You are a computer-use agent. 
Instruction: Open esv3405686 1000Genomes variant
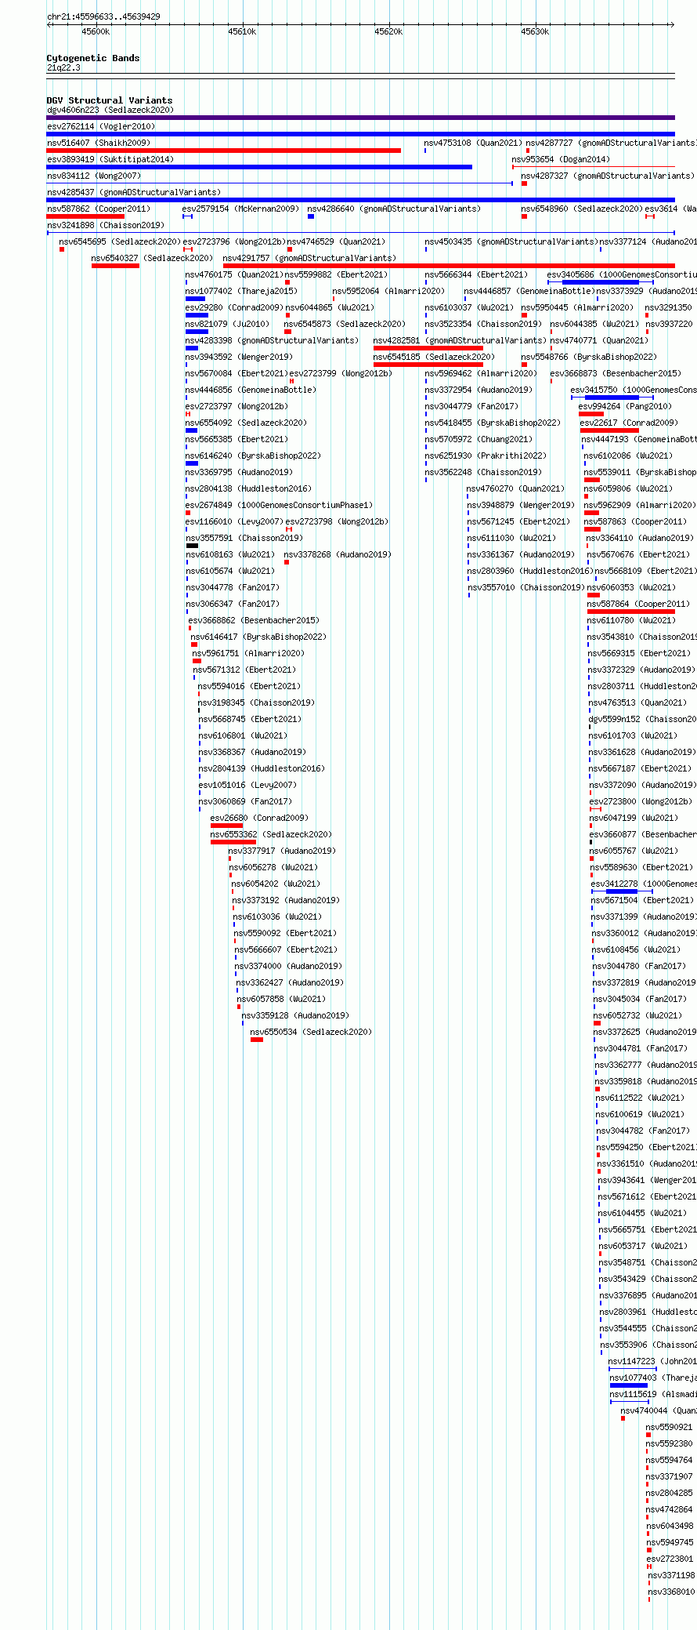click(x=622, y=275)
